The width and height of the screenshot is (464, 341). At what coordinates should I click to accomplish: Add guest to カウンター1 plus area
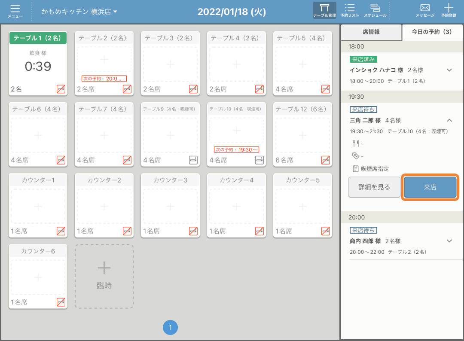click(x=38, y=206)
